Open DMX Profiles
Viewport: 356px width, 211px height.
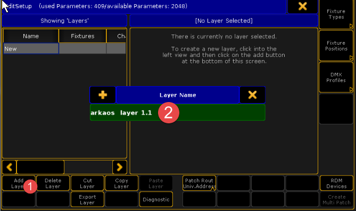pyautogui.click(x=336, y=78)
